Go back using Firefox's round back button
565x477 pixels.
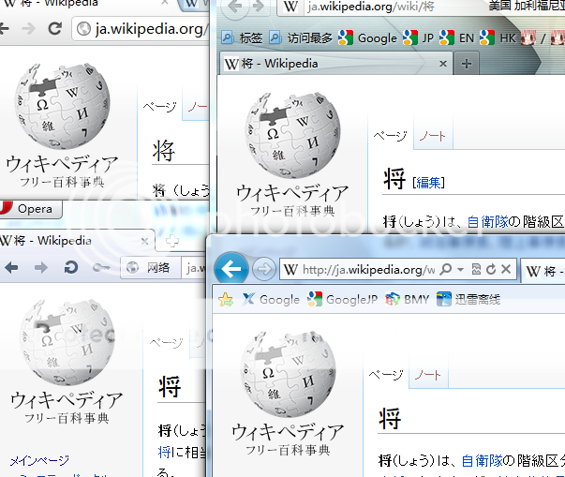pos(234,7)
